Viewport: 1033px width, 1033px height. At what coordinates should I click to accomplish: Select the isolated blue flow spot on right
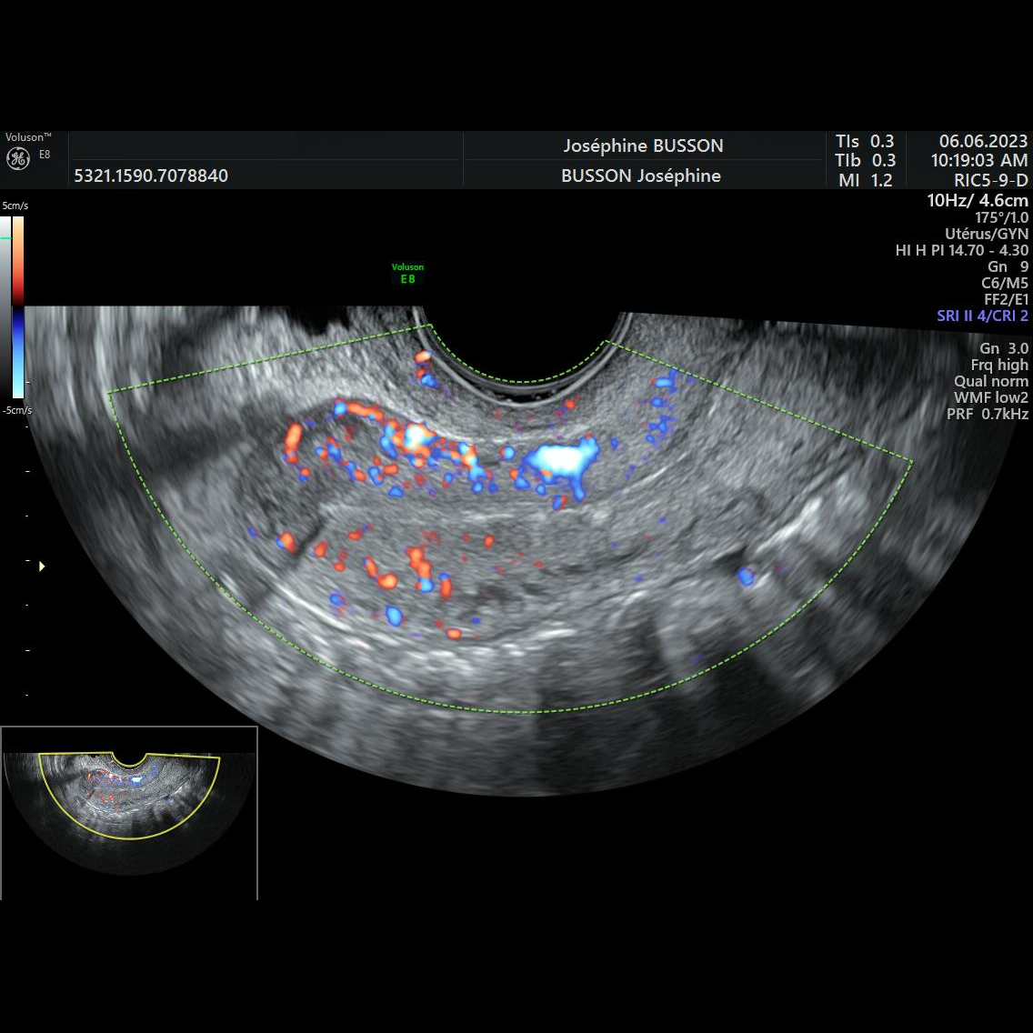click(747, 576)
